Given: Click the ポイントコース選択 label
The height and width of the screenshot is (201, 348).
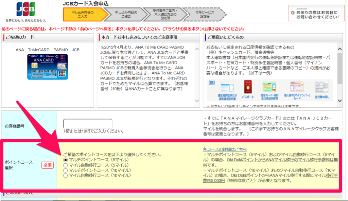Looking at the screenshot, I should (19, 165).
